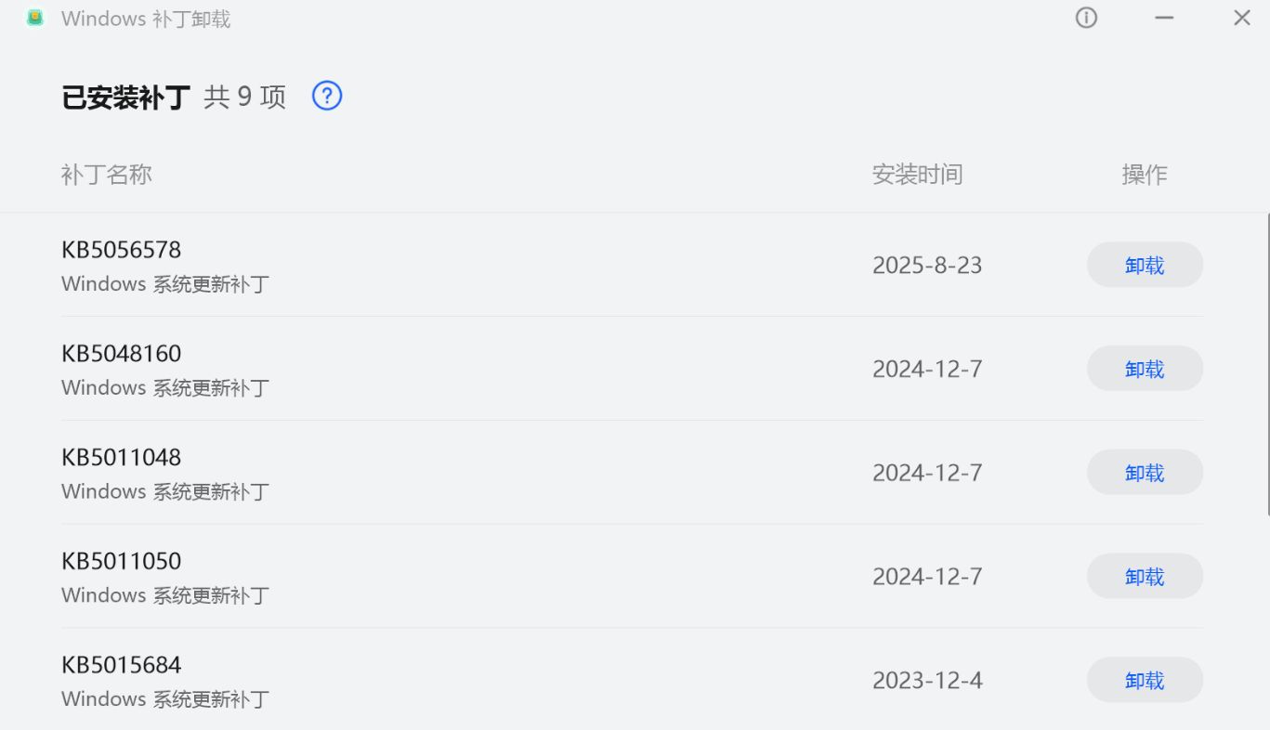Click the blue question mark help icon

coord(327,96)
